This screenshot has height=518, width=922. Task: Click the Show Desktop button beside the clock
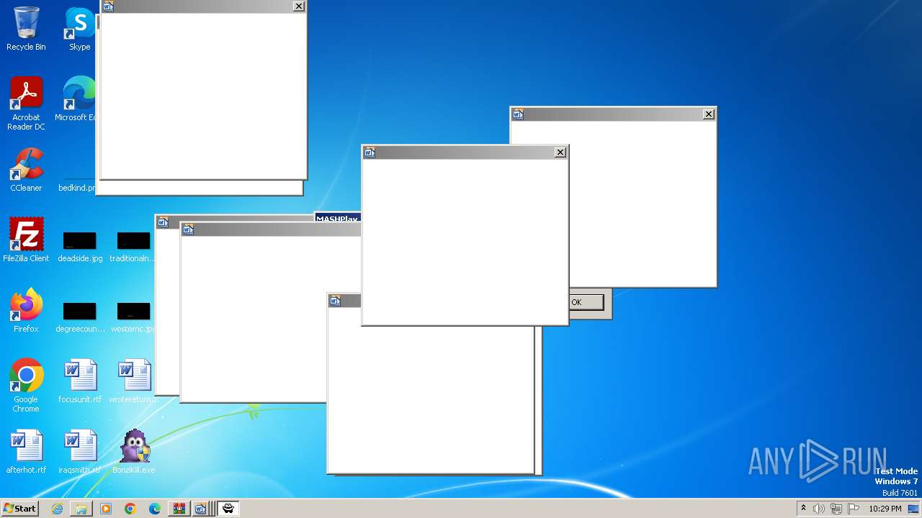pyautogui.click(x=914, y=509)
